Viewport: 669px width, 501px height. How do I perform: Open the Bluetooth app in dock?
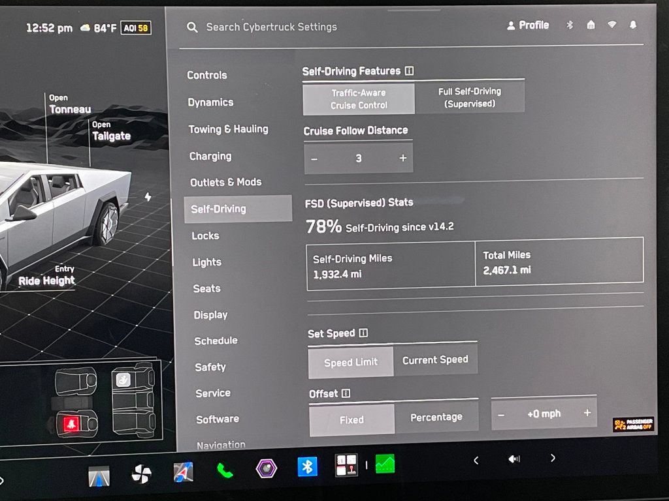pos(307,466)
